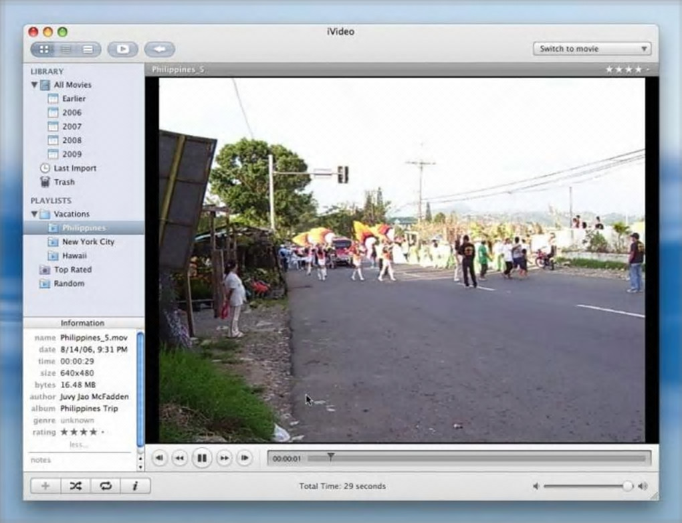
Task: Click the star rating in the video header
Action: coord(628,69)
